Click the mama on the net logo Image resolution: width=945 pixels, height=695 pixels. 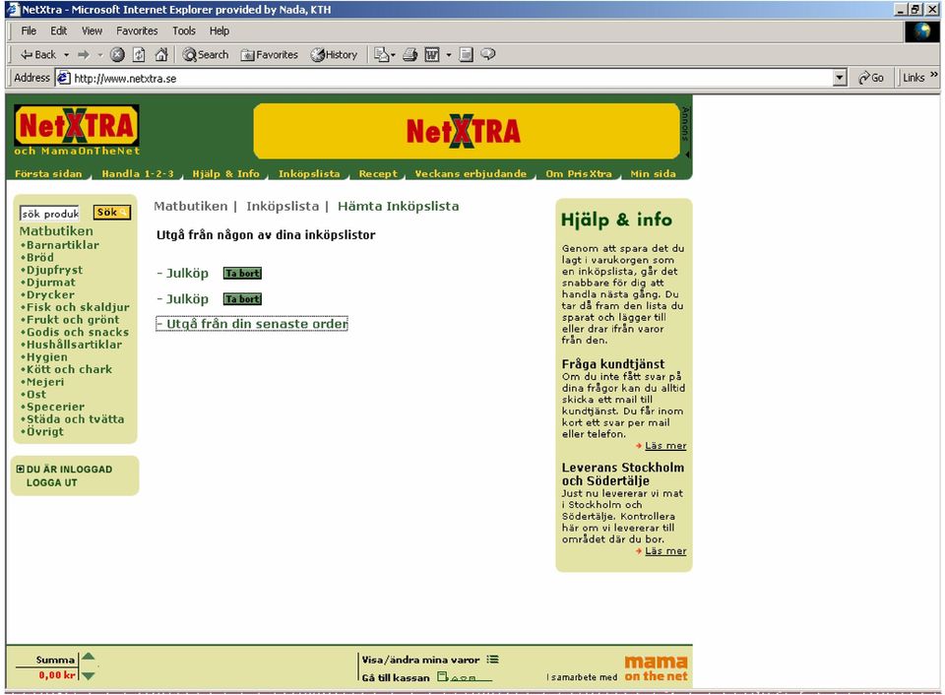[x=656, y=669]
